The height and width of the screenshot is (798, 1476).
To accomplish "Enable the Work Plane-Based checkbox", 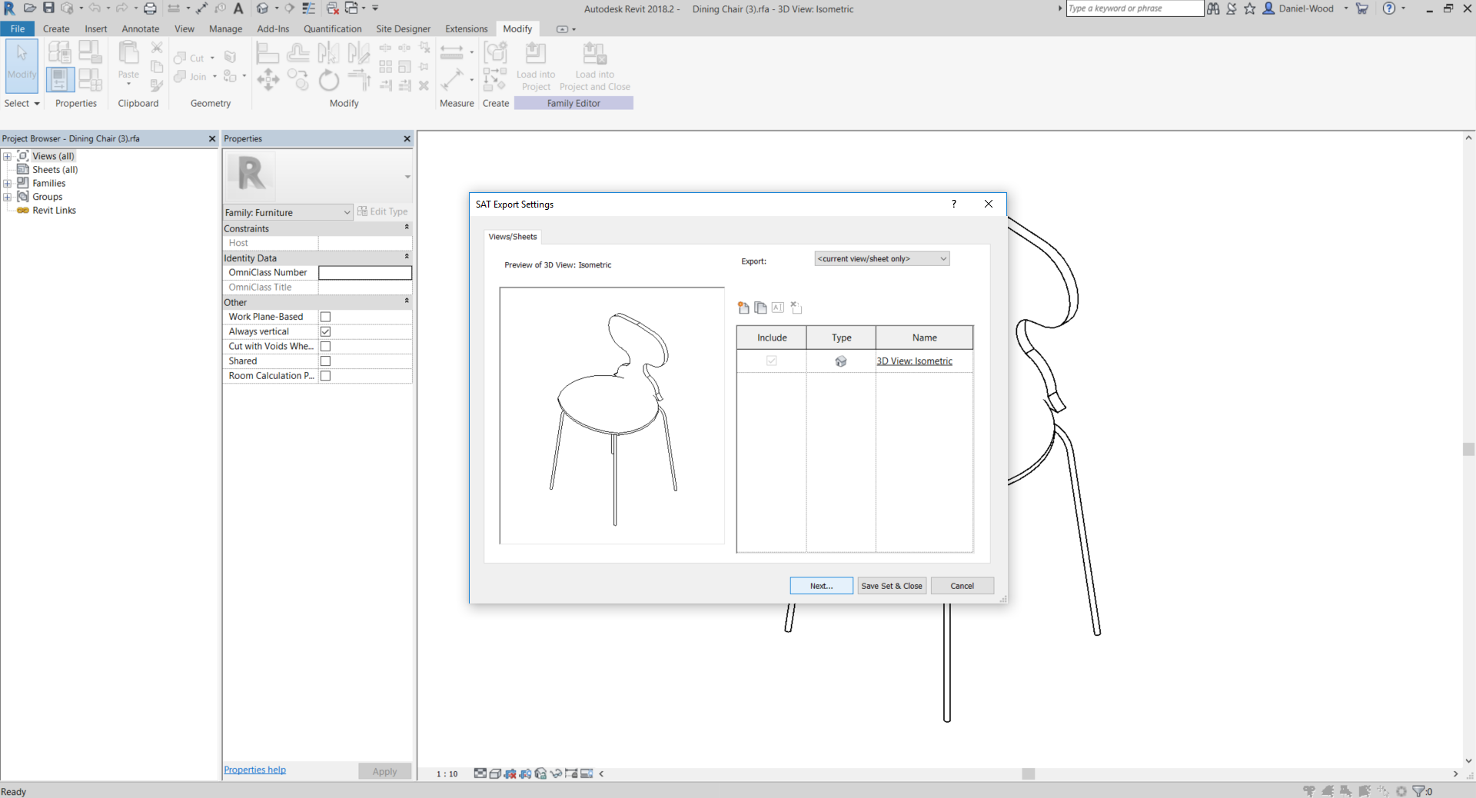I will (325, 317).
